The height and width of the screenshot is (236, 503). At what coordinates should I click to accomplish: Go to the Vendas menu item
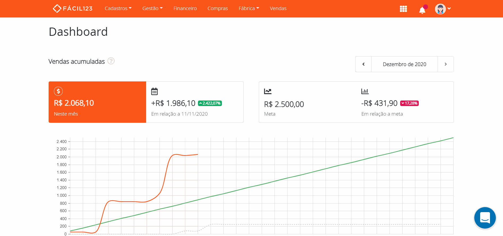tap(278, 8)
